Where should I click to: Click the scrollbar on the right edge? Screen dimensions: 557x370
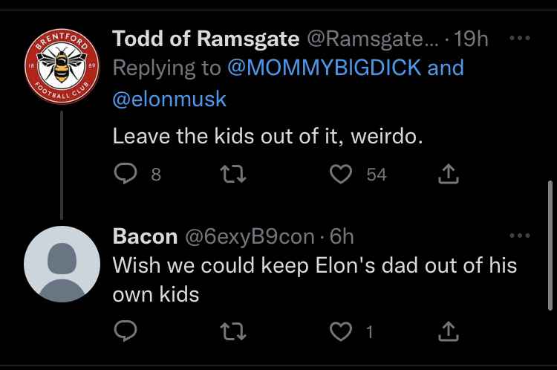[550, 244]
